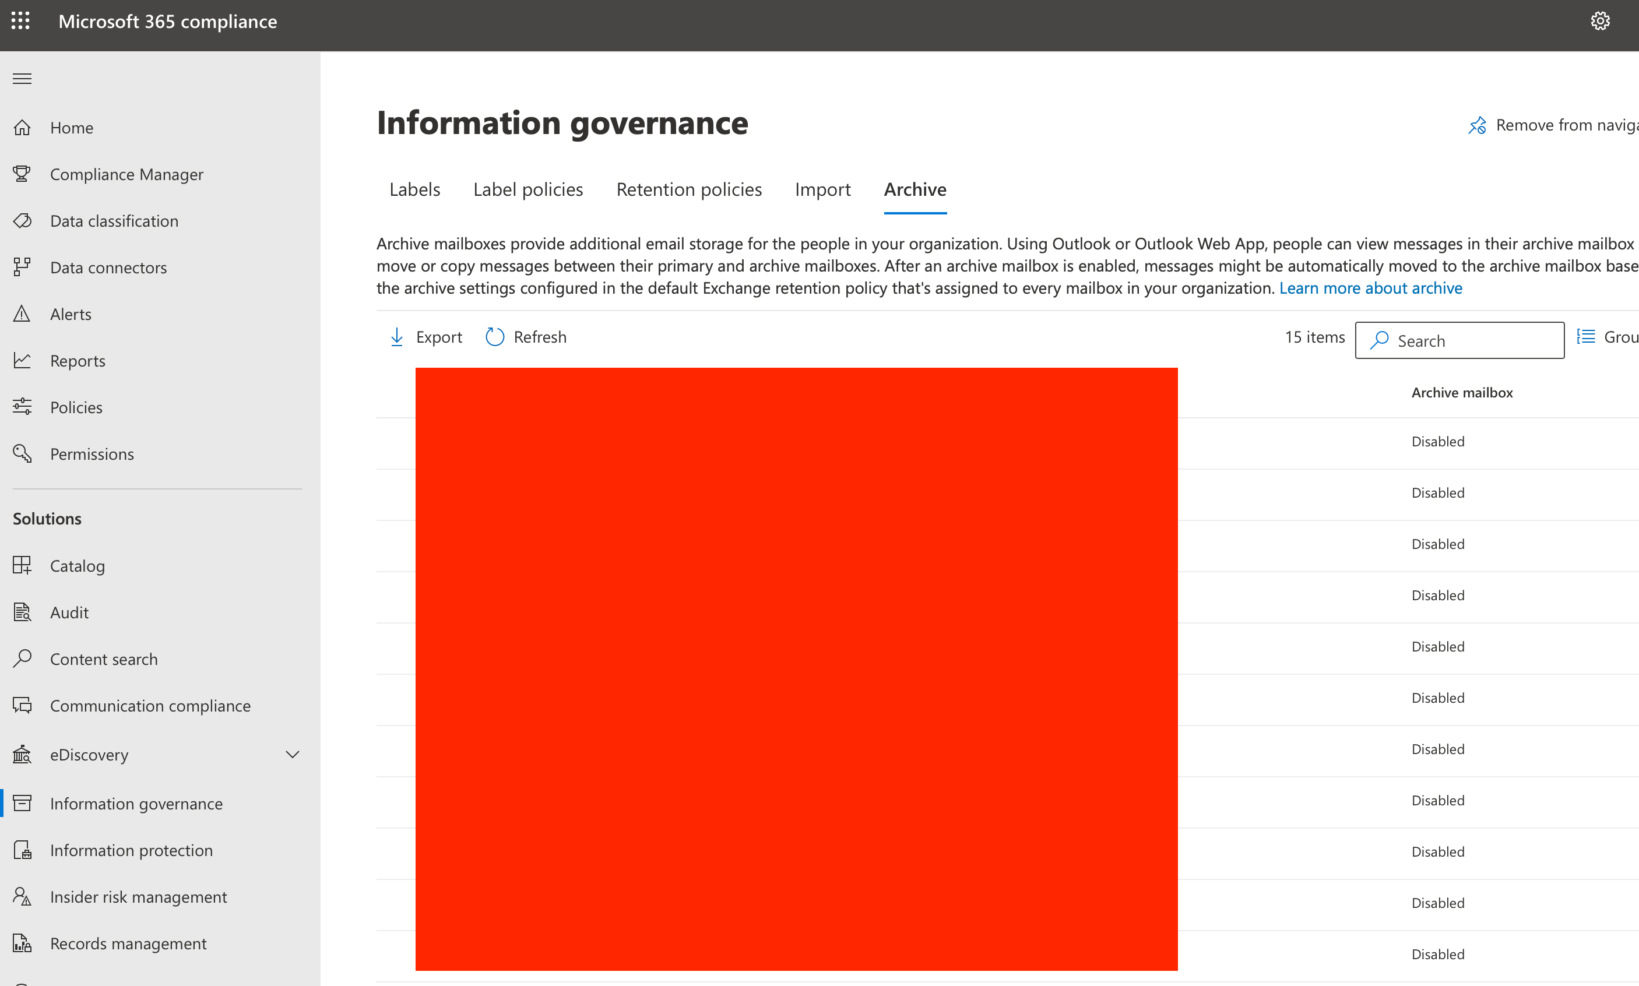1639x986 pixels.
Task: Click Export button
Action: tap(425, 337)
